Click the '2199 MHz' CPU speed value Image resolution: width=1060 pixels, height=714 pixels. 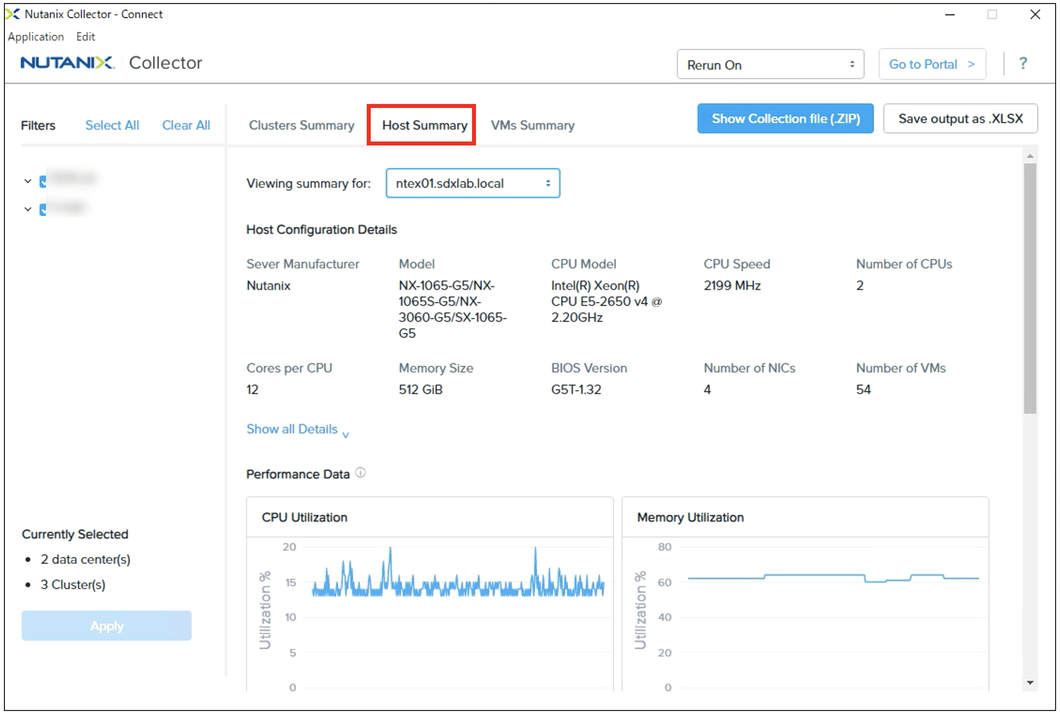tap(731, 286)
